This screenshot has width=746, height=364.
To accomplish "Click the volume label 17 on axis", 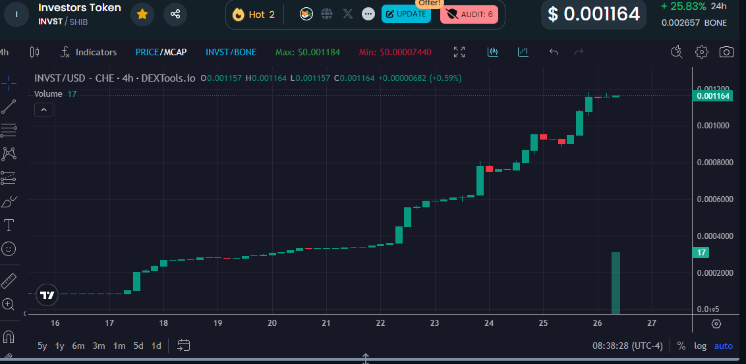I will point(701,253).
